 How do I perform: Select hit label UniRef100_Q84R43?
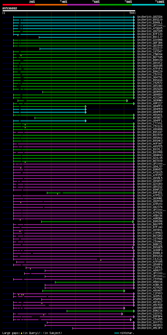150,155
